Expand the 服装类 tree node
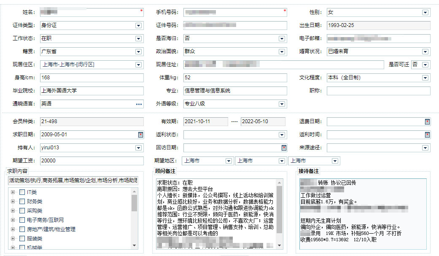This screenshot has width=439, height=256. (x=13, y=238)
